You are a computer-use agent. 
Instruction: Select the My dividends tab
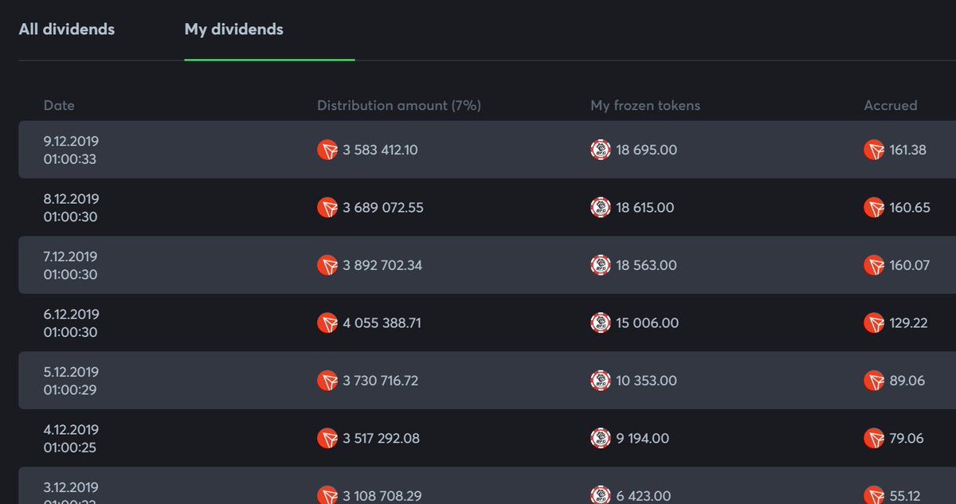point(233,29)
